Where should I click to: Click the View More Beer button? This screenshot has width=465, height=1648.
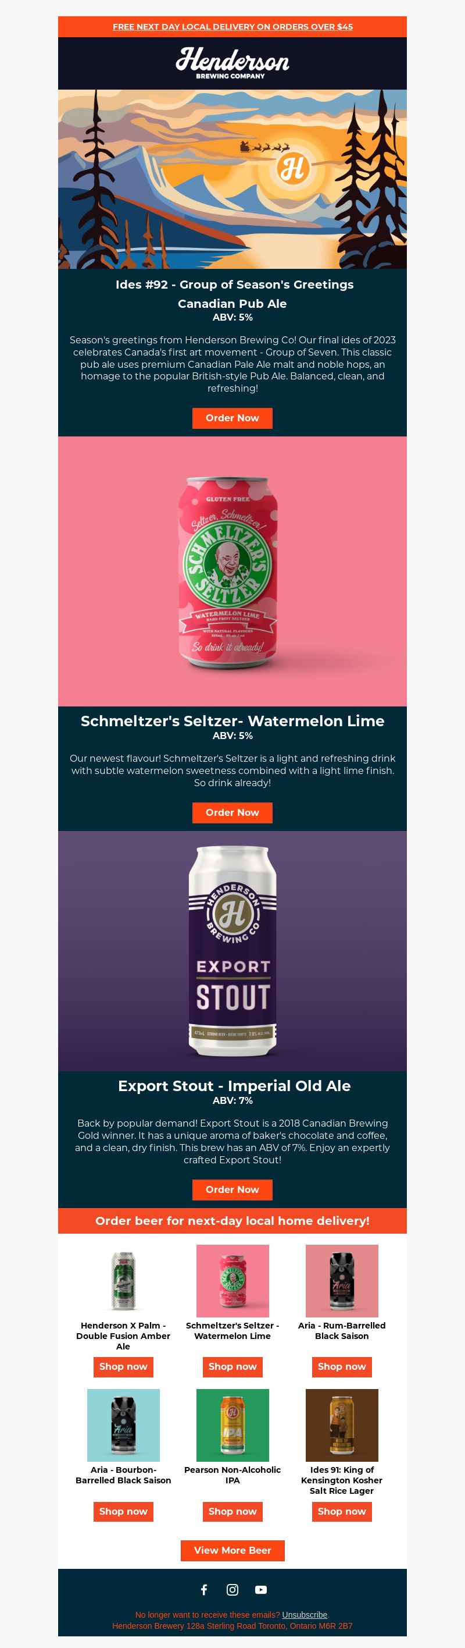(x=233, y=1550)
